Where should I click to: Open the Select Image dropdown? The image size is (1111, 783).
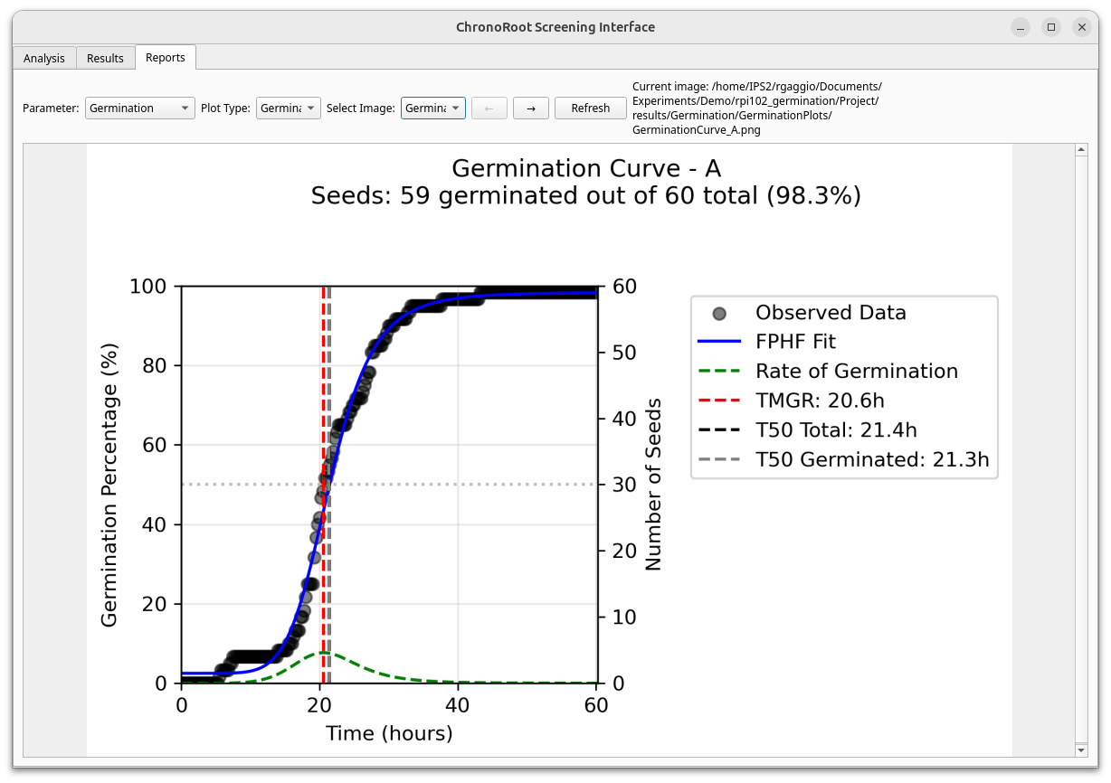tap(433, 107)
